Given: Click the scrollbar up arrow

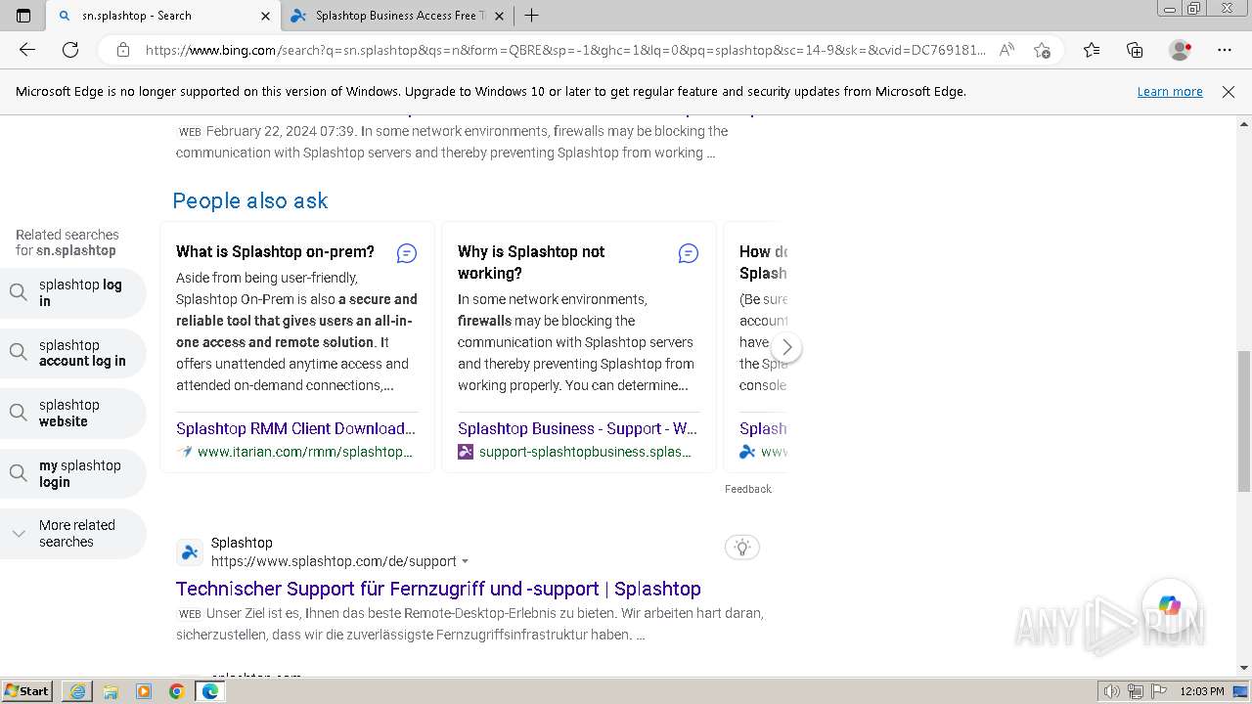Looking at the screenshot, I should click(x=1244, y=124).
